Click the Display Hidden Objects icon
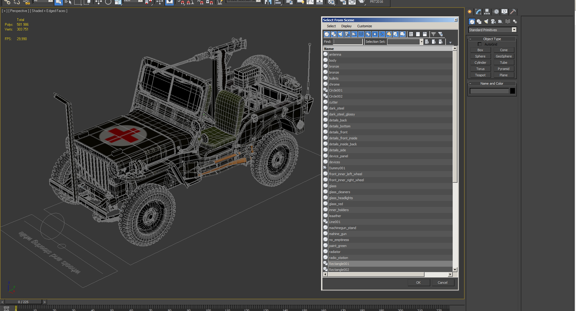Image resolution: width=576 pixels, height=311 pixels. (x=402, y=34)
